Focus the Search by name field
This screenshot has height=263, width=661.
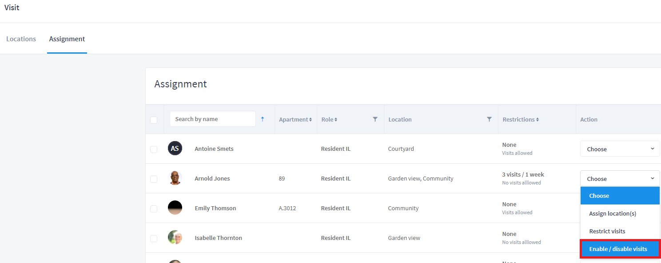point(213,119)
